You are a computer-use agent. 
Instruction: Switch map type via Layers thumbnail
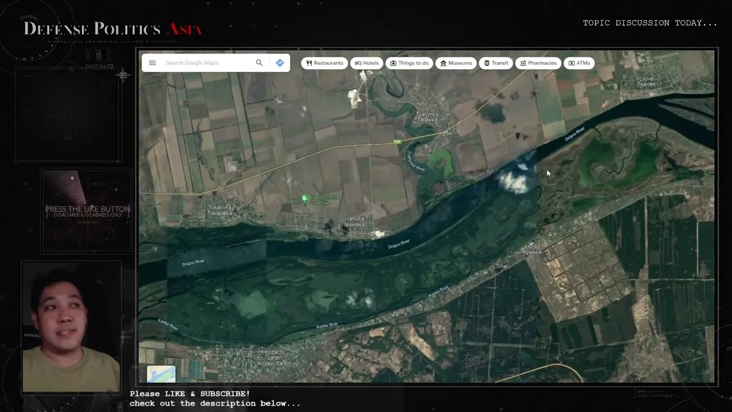[x=161, y=374]
